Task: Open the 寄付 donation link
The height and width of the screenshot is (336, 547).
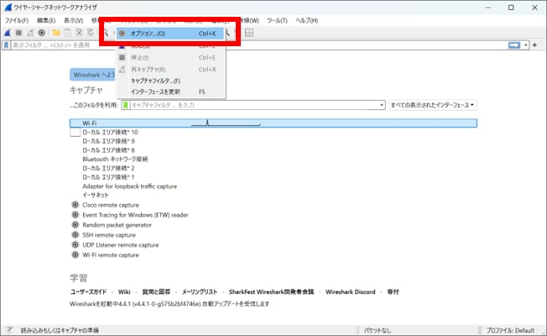Action: tap(393, 291)
